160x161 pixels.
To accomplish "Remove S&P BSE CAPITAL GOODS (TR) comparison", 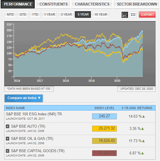I will (8, 151).
